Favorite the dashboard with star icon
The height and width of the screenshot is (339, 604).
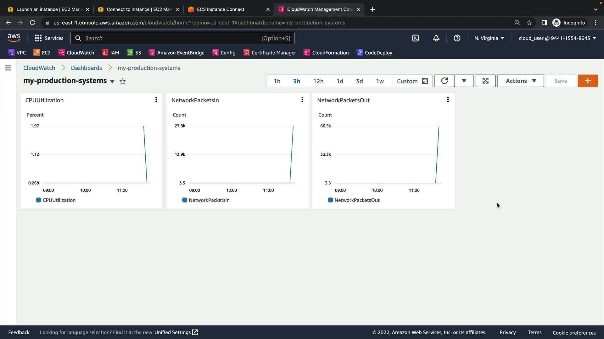click(x=123, y=82)
